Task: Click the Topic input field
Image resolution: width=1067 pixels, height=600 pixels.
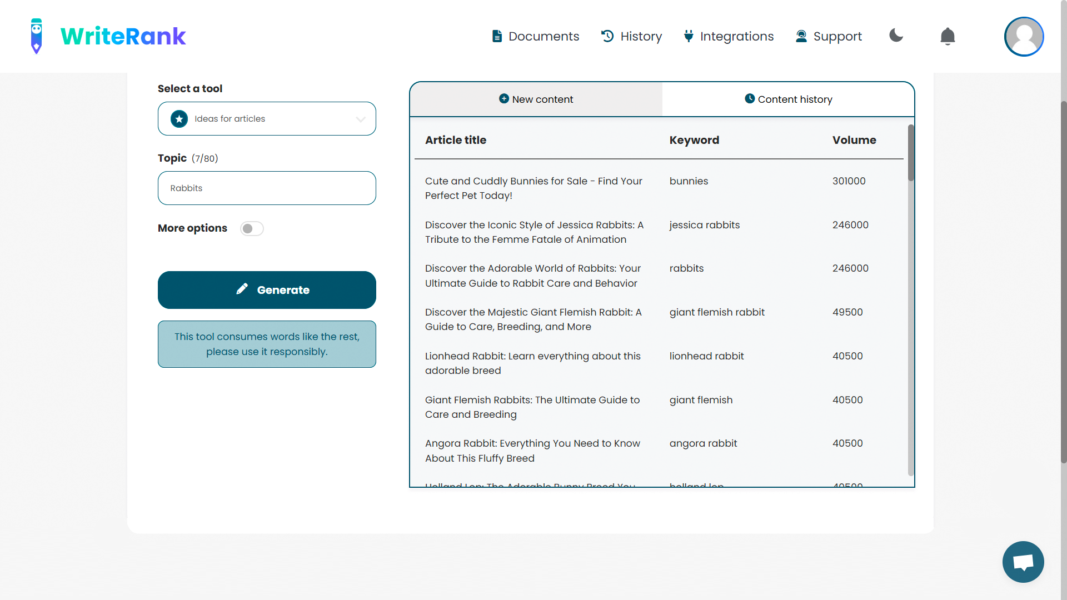Action: pyautogui.click(x=267, y=188)
